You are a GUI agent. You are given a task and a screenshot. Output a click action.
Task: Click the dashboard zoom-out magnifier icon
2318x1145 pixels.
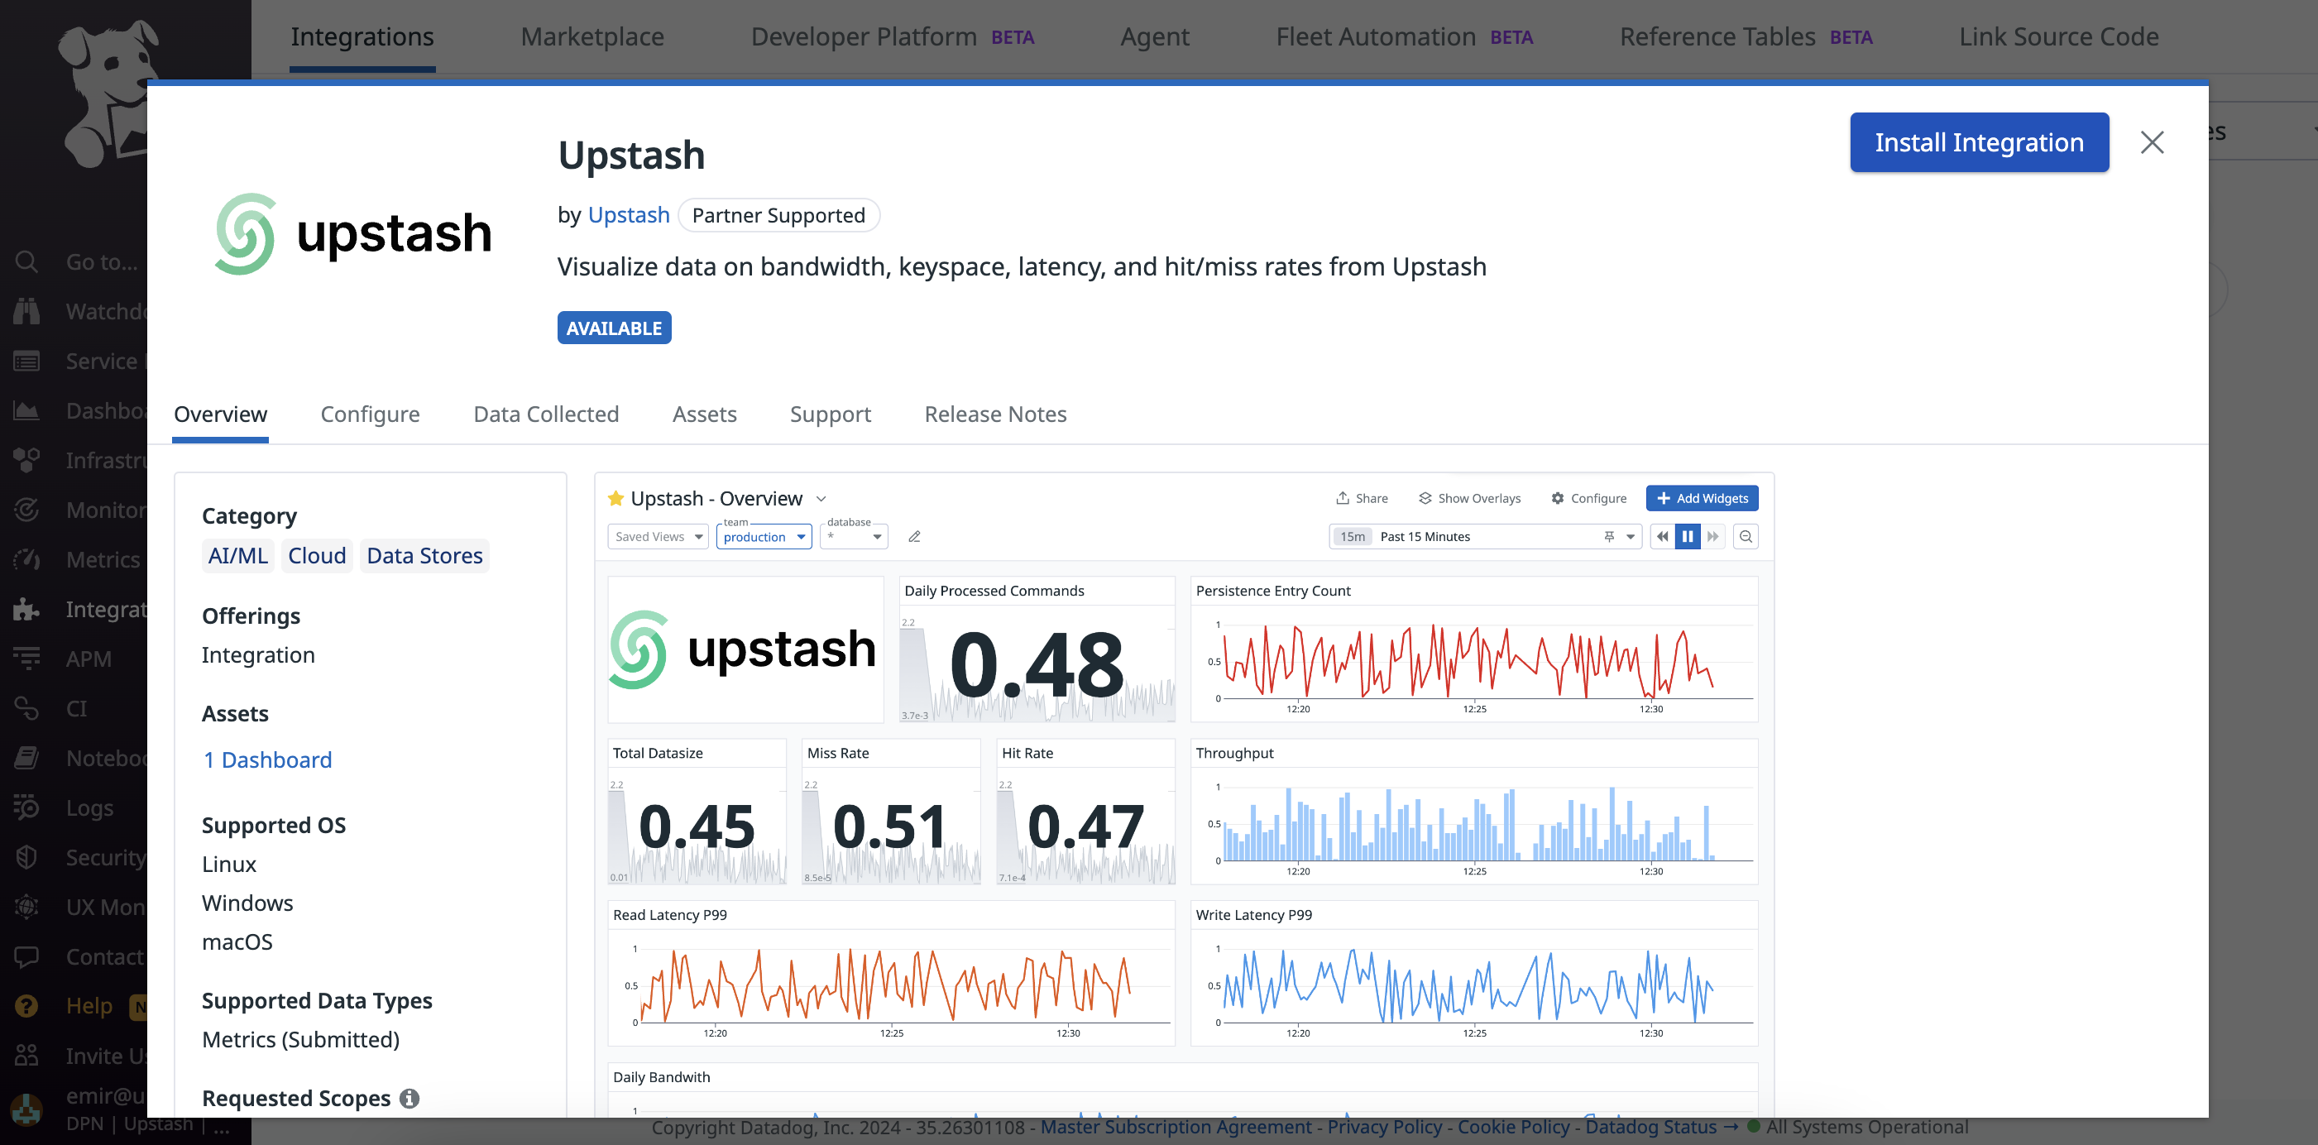tap(1746, 536)
